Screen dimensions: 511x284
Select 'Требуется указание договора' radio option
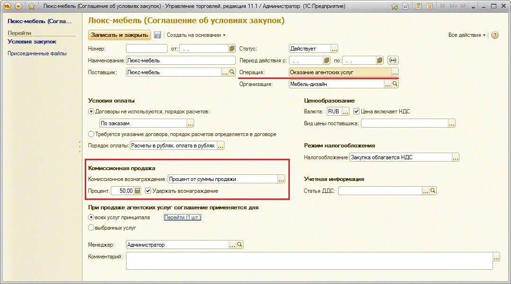(x=91, y=134)
